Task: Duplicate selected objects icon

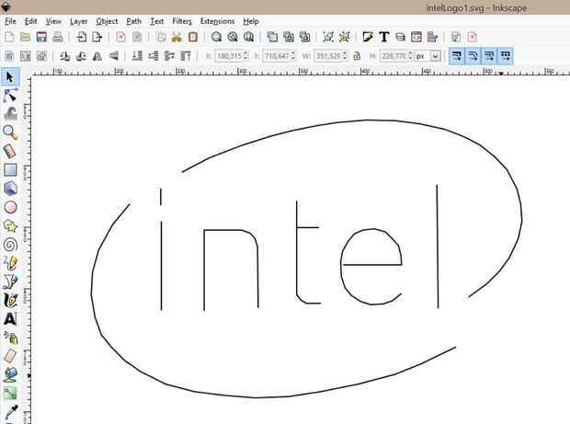Action: tap(272, 37)
